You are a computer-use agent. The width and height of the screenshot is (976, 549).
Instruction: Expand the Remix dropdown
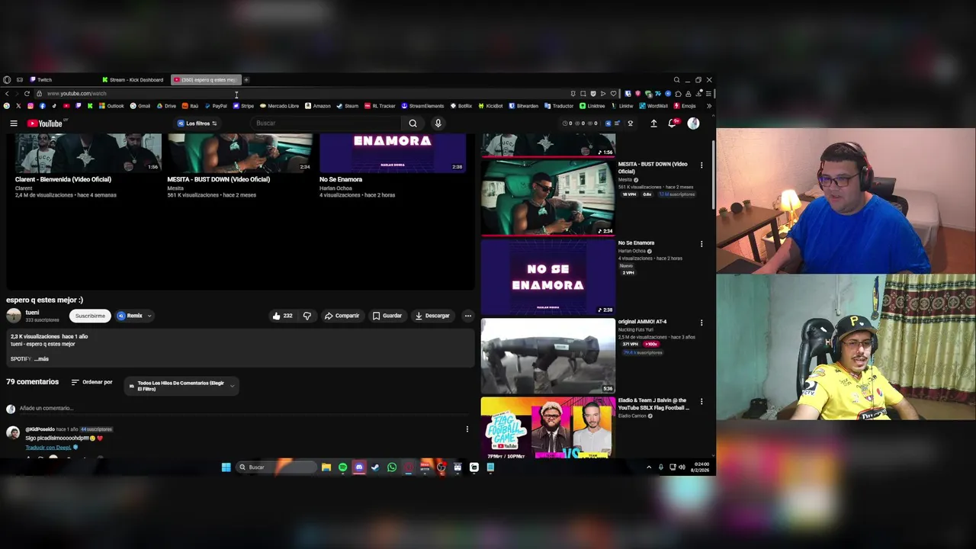pyautogui.click(x=149, y=316)
